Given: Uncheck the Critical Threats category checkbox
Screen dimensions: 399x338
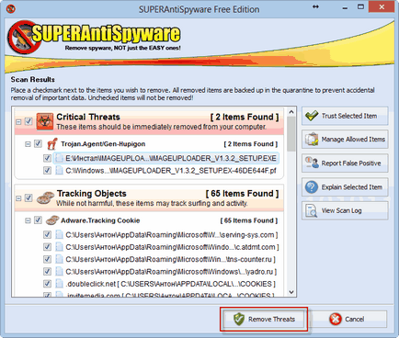Looking at the screenshot, I should [x=28, y=121].
